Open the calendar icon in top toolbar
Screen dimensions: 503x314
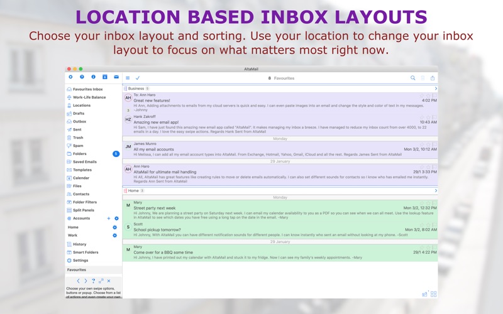[104, 77]
